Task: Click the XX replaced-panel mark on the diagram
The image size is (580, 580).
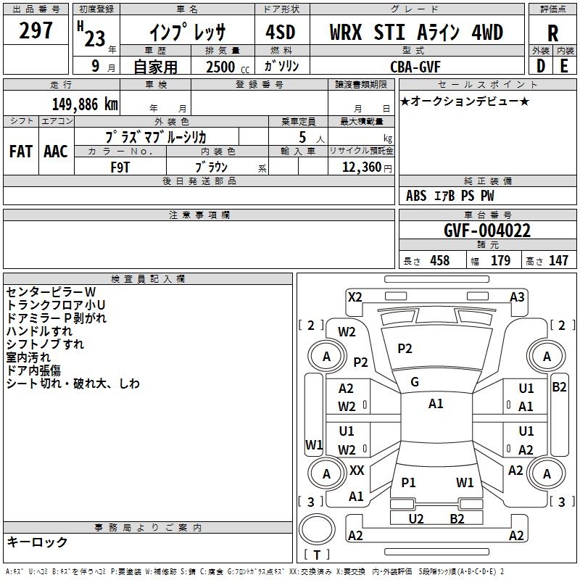Action: [x=357, y=471]
